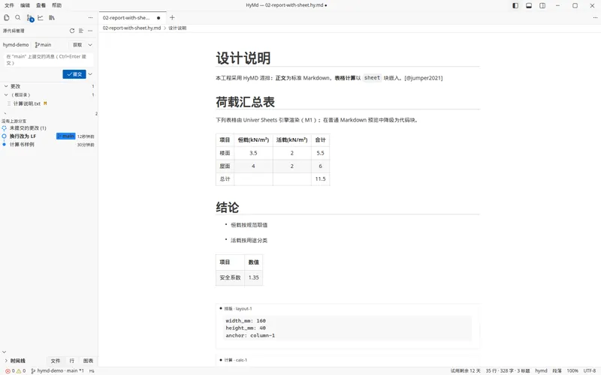Click the hymd-demo repository name
The width and height of the screenshot is (601, 375).
coord(16,45)
